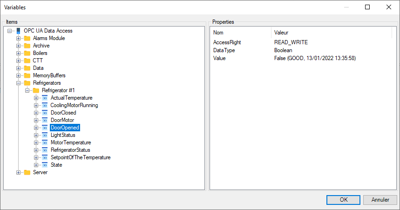Click the MotorTemperature variable icon

[x=45, y=142]
